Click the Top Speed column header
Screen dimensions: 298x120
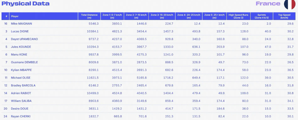pyautogui.click(x=284, y=16)
